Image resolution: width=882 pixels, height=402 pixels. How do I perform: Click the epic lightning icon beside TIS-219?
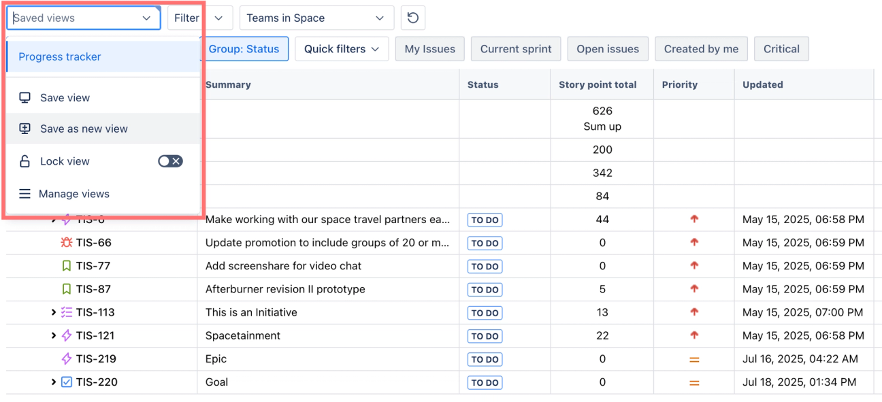click(67, 359)
